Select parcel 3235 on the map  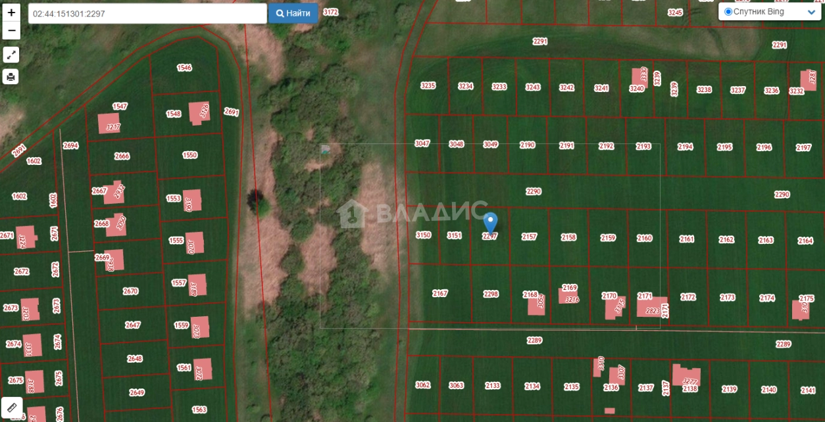coord(428,86)
